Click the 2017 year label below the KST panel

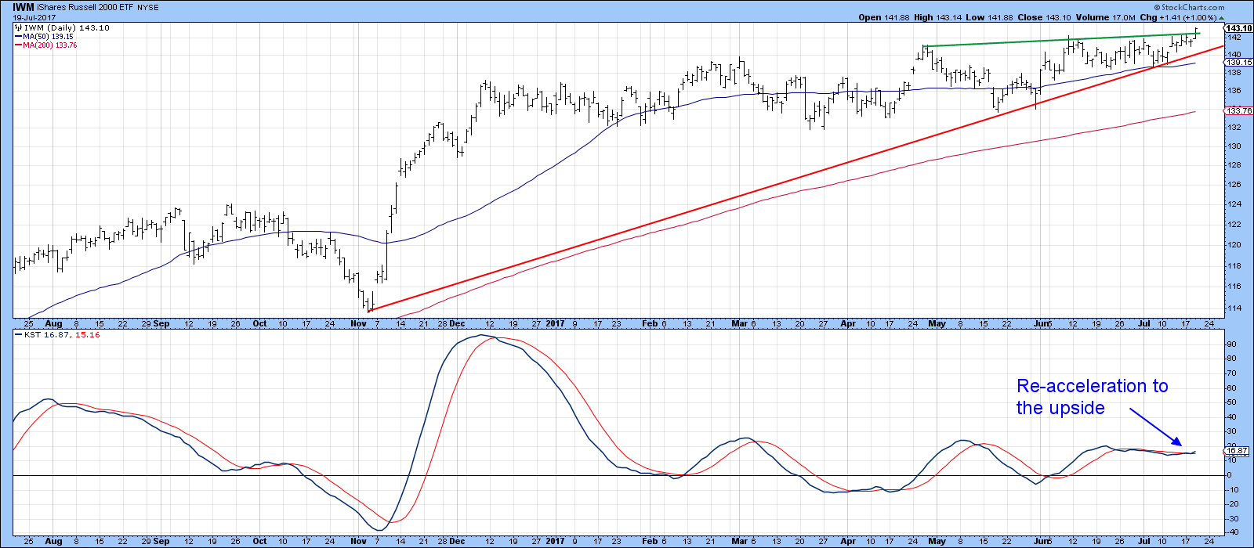(555, 541)
